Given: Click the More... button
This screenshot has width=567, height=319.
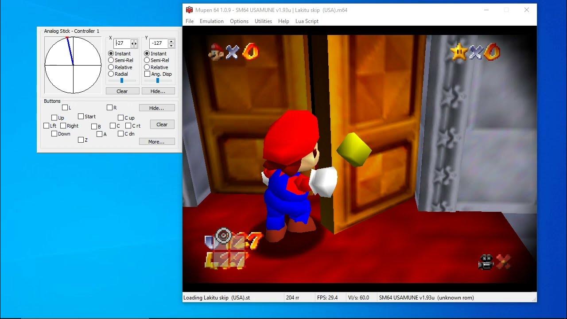Looking at the screenshot, I should 157,142.
